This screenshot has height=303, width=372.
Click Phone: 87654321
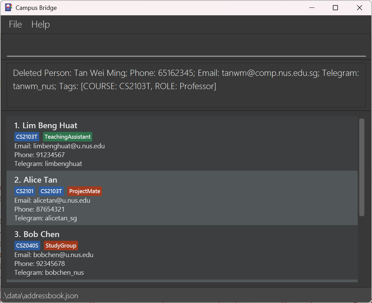pos(40,209)
